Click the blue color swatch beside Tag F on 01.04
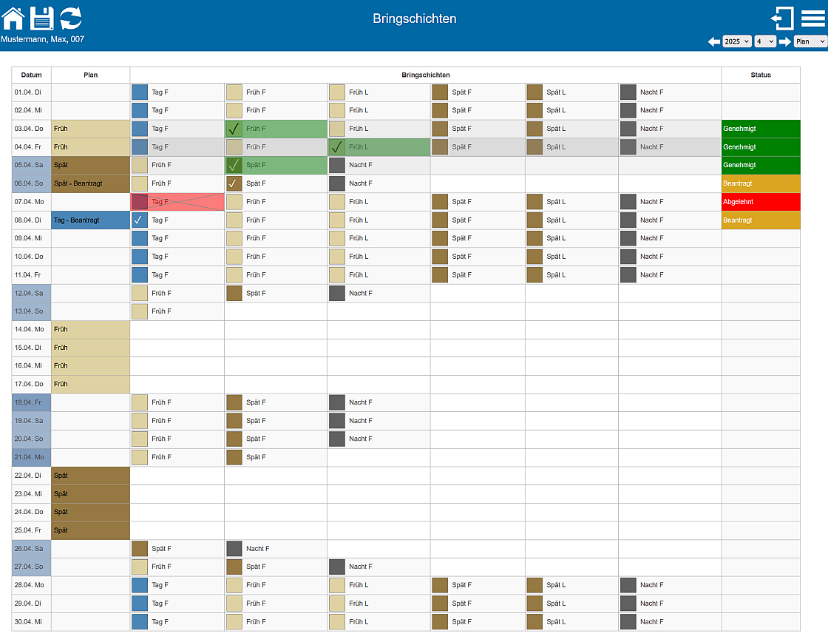 (x=138, y=92)
